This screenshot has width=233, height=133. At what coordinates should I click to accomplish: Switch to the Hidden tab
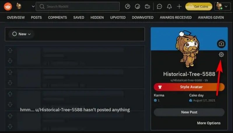(97, 17)
